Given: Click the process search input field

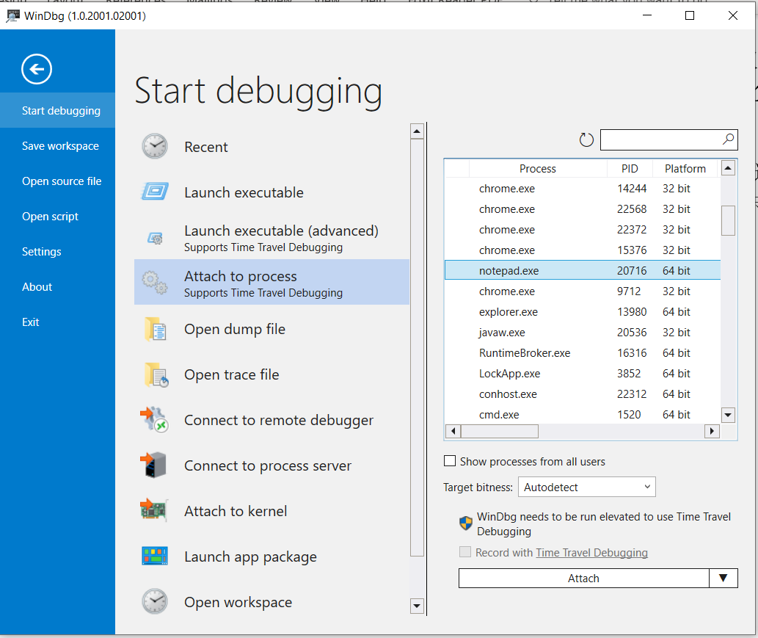Looking at the screenshot, I should tap(660, 139).
